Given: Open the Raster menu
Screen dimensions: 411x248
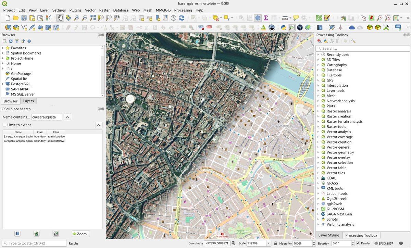Looking at the screenshot, I should tap(104, 10).
